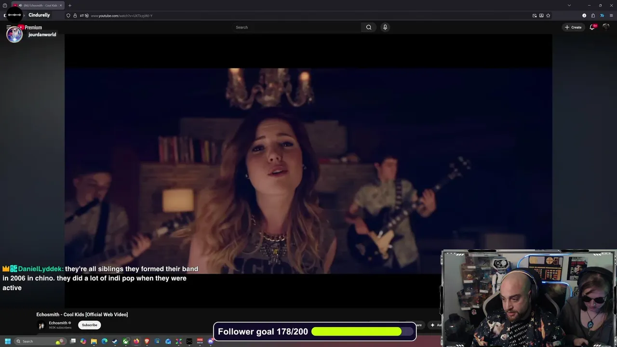Click the blue translate extension icon
The width and height of the screenshot is (617, 347).
(x=602, y=15)
